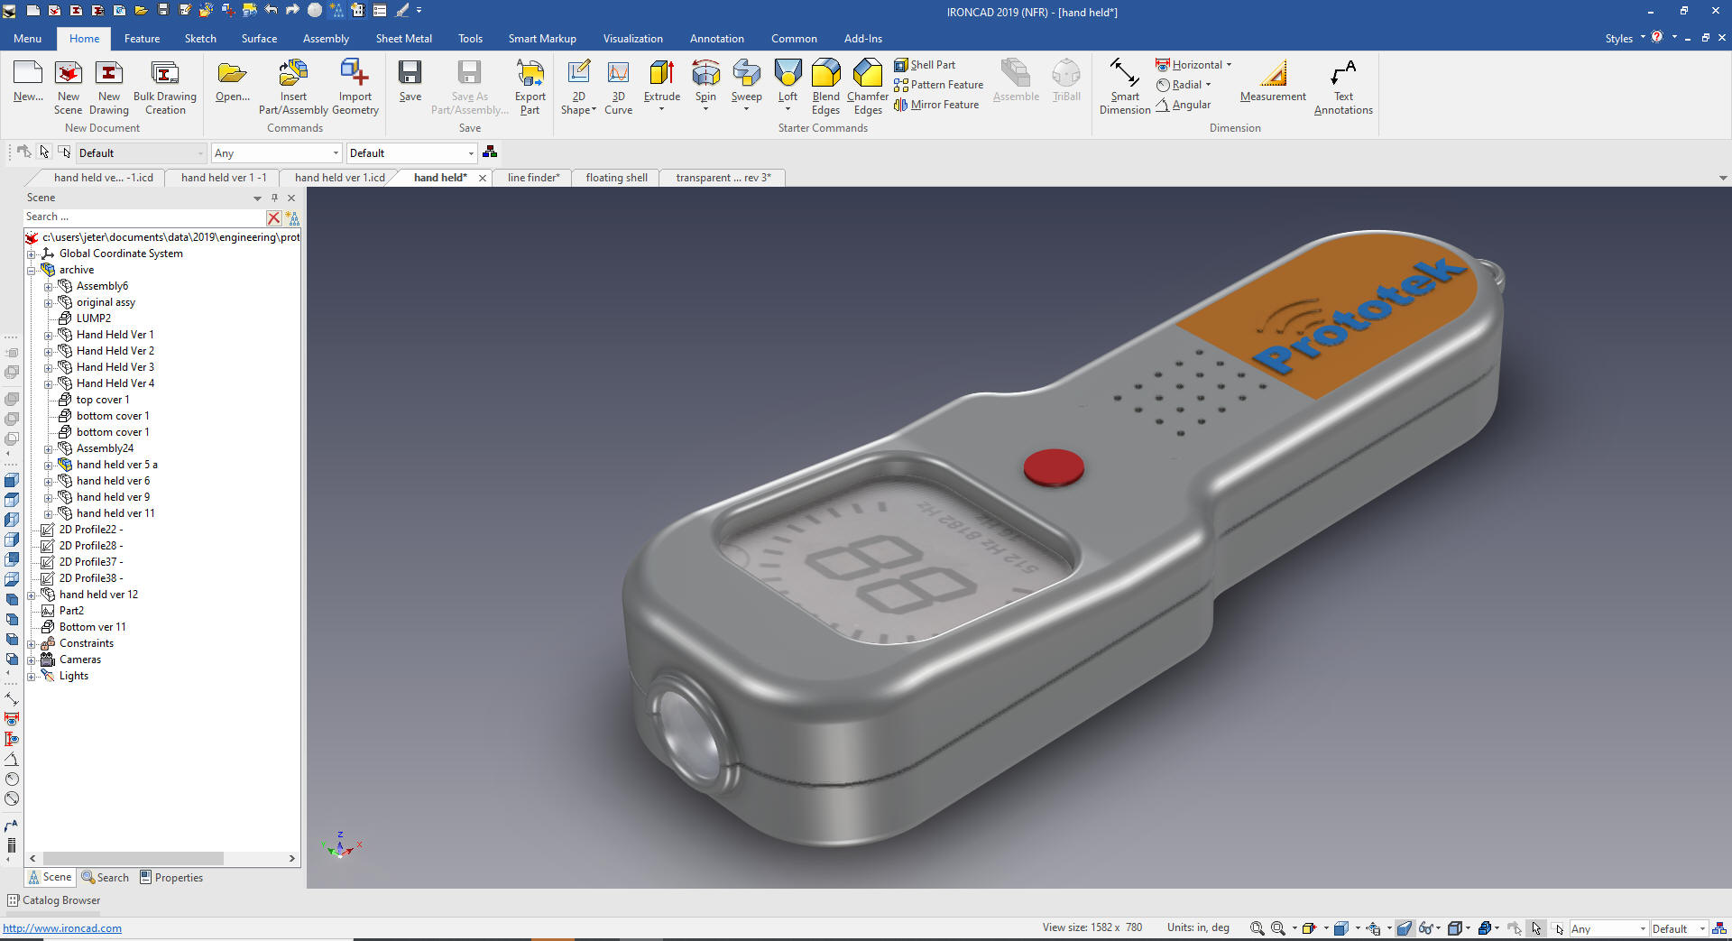Switch to the Sheet Metal ribbon tab
The height and width of the screenshot is (941, 1732).
coord(403,39)
